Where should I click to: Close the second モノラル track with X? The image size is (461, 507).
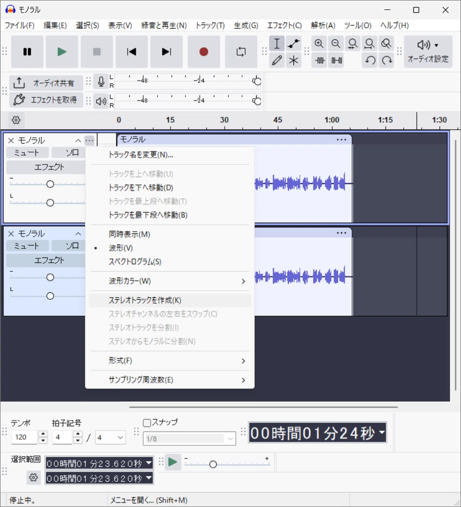[11, 234]
